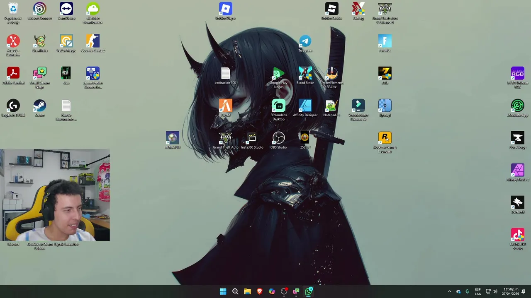Open the notifications bell in the tray
The image size is (531, 298).
pyautogui.click(x=524, y=291)
